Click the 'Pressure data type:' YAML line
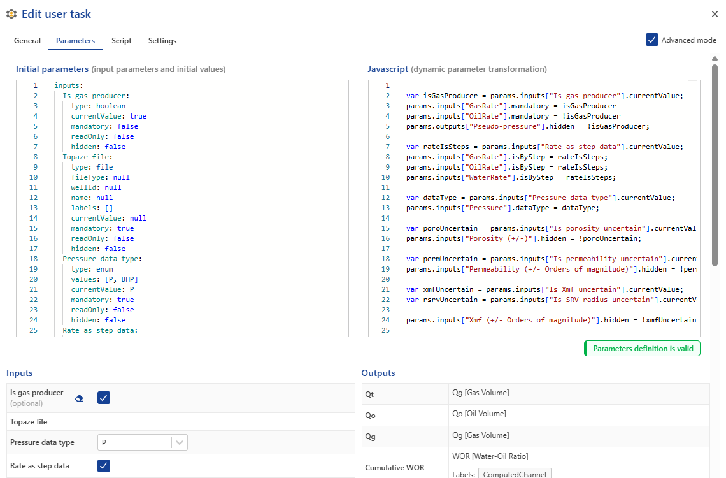 (103, 259)
